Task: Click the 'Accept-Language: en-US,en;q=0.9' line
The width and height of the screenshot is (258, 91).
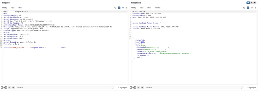Action: pos(18,19)
